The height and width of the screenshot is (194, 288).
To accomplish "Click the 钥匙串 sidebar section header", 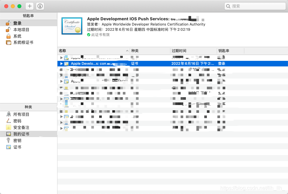I will 29,16.
